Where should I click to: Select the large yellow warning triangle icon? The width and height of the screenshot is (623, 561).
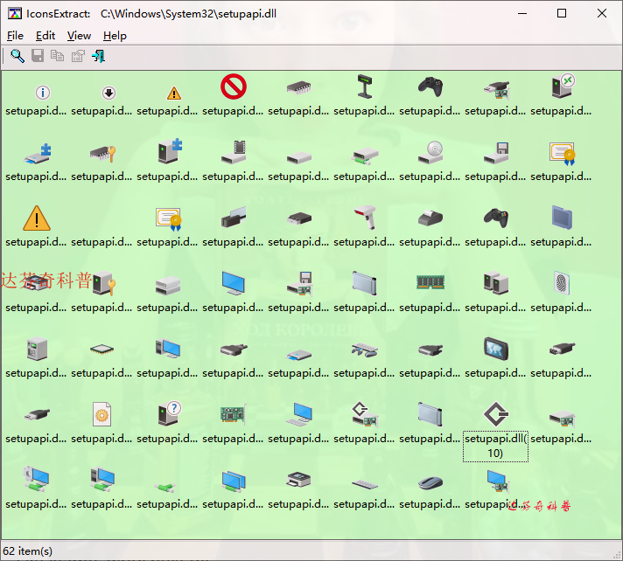pyautogui.click(x=37, y=218)
